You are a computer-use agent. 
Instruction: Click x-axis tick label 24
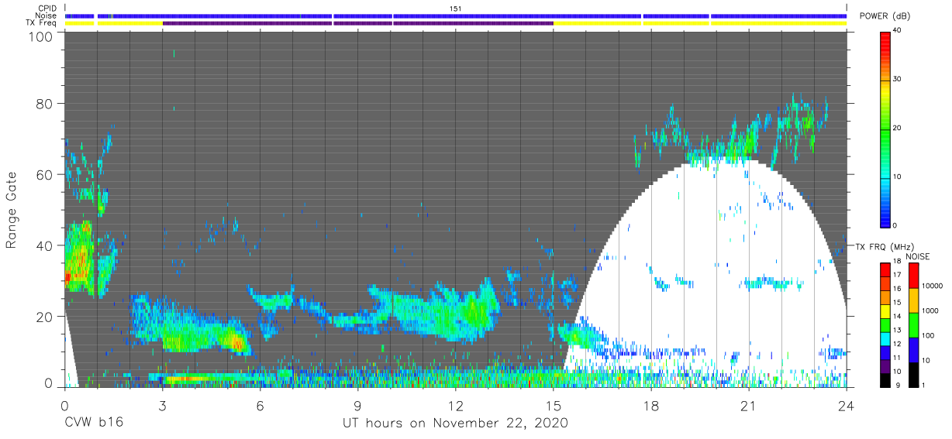(x=846, y=405)
